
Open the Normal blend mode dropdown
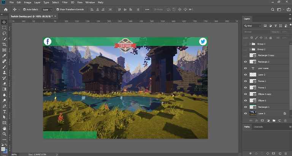click(256, 32)
